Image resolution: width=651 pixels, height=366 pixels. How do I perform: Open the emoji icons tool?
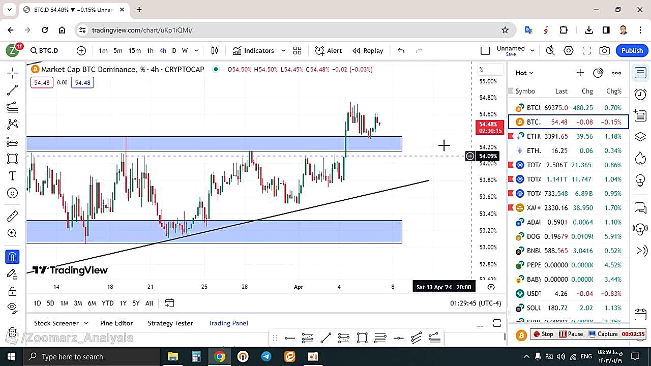[x=13, y=193]
